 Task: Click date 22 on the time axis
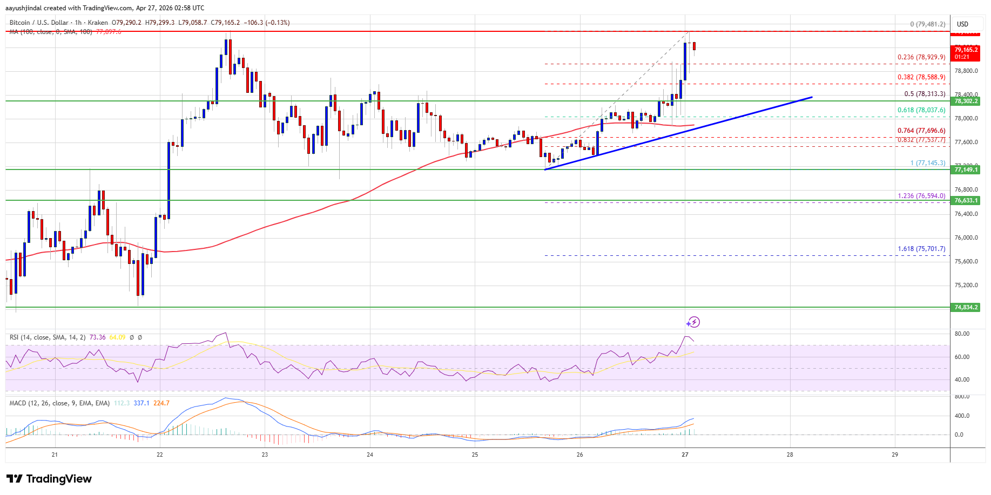160,455
